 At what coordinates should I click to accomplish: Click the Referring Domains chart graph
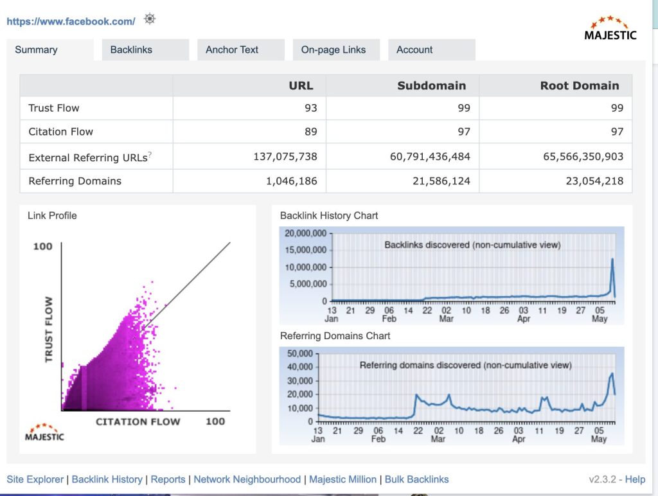pyautogui.click(x=452, y=396)
